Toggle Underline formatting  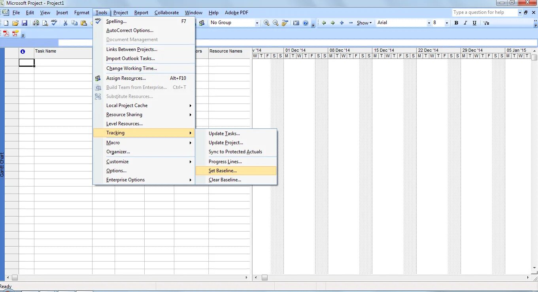[x=474, y=23]
